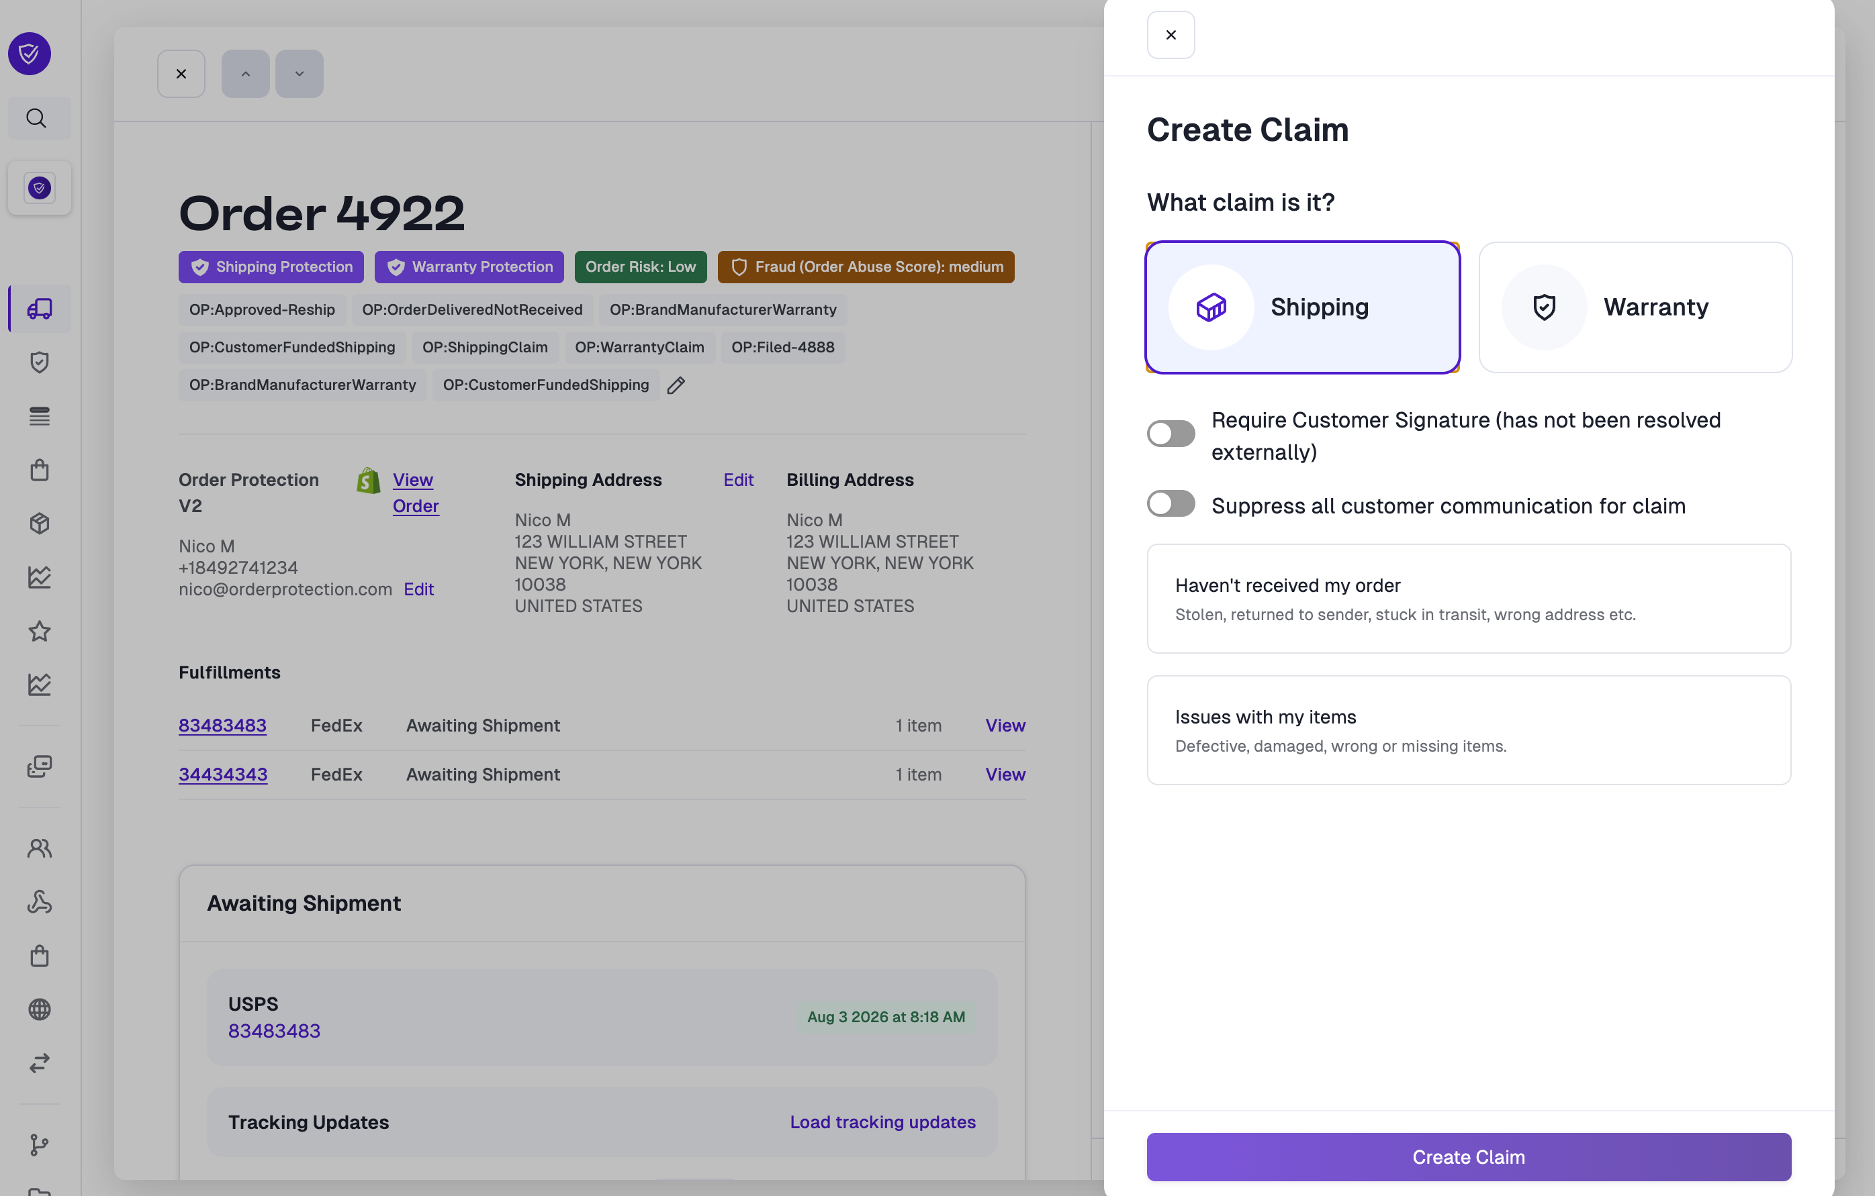
Task: Go to previous order with up chevron
Action: (x=245, y=74)
